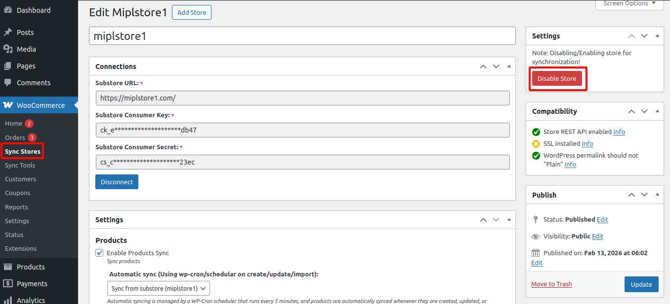Click the Move to Trash link
The width and height of the screenshot is (670, 304).
coord(551,284)
